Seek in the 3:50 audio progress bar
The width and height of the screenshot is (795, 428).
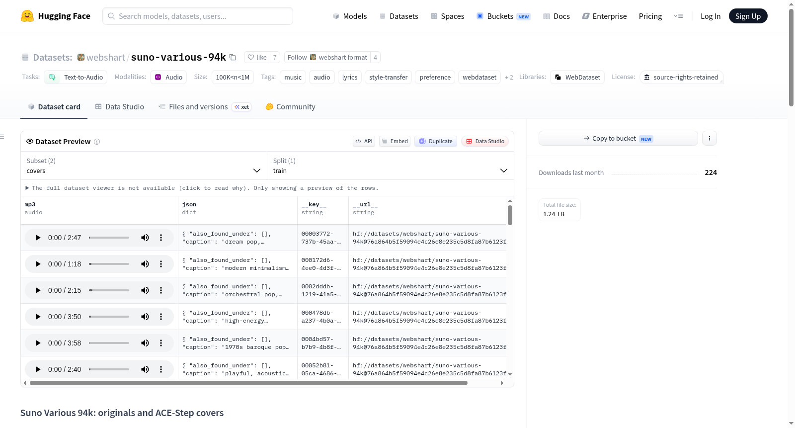tap(109, 317)
